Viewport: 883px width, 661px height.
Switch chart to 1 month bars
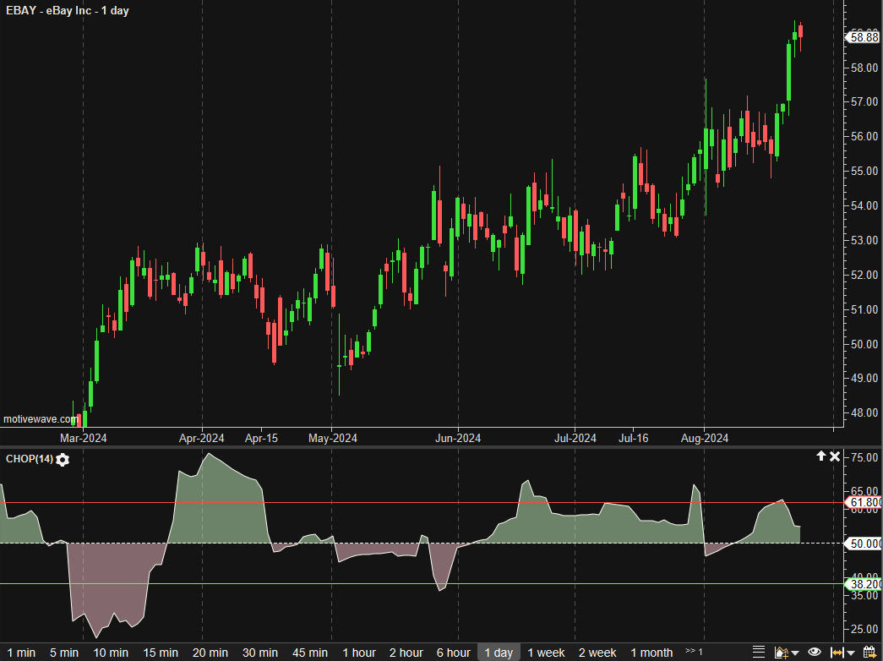(651, 653)
